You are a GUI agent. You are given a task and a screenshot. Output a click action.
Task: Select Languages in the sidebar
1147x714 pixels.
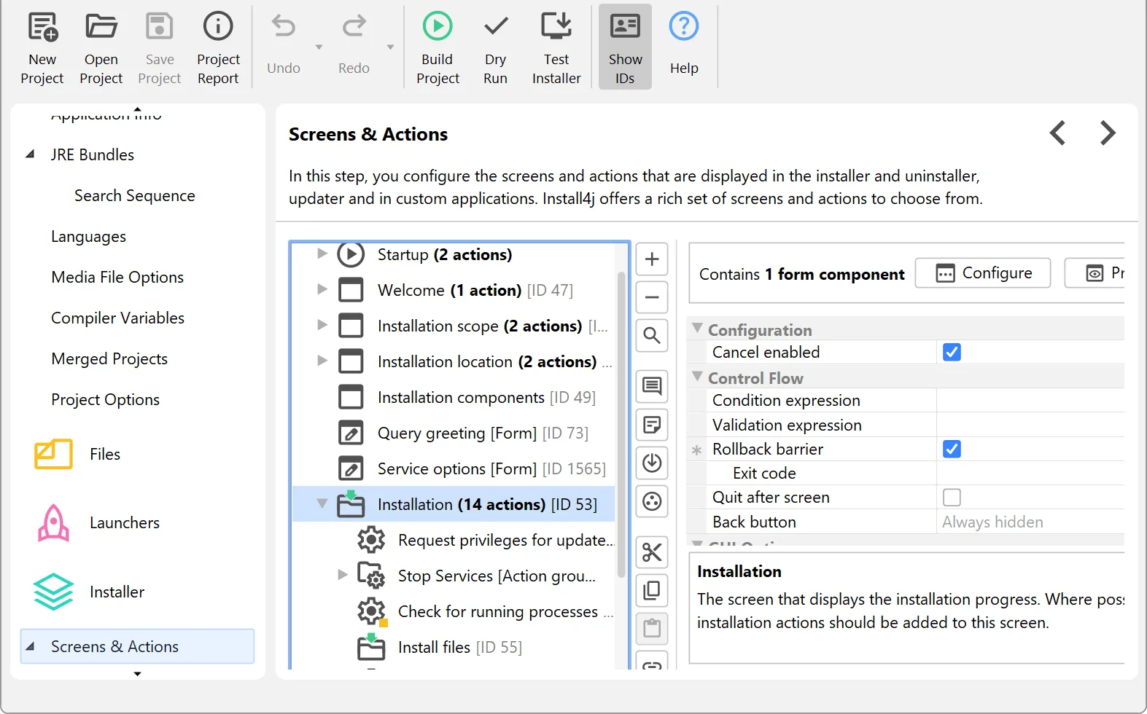tap(88, 237)
